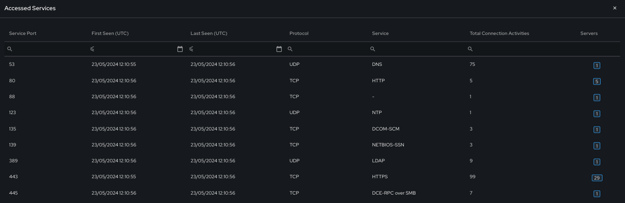The height and width of the screenshot is (203, 625).
Task: Sort by Total Connection Activities header
Action: [499, 34]
